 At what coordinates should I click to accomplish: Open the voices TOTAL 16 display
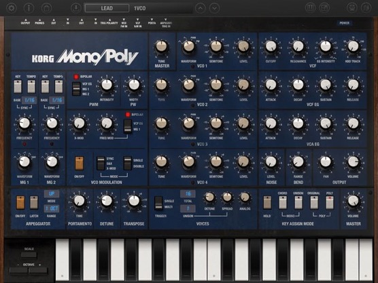pyautogui.click(x=188, y=193)
